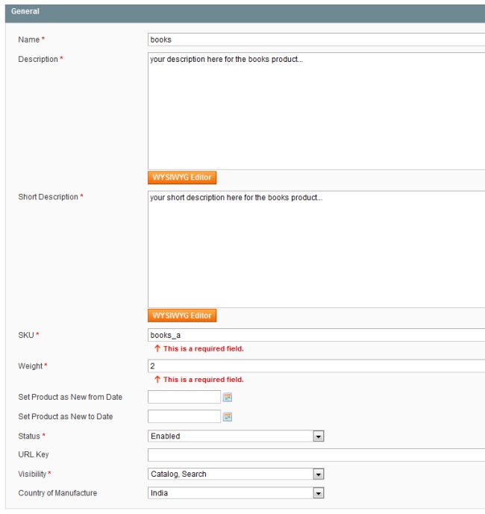
Task: Click the URL Key input field
Action: [x=316, y=455]
